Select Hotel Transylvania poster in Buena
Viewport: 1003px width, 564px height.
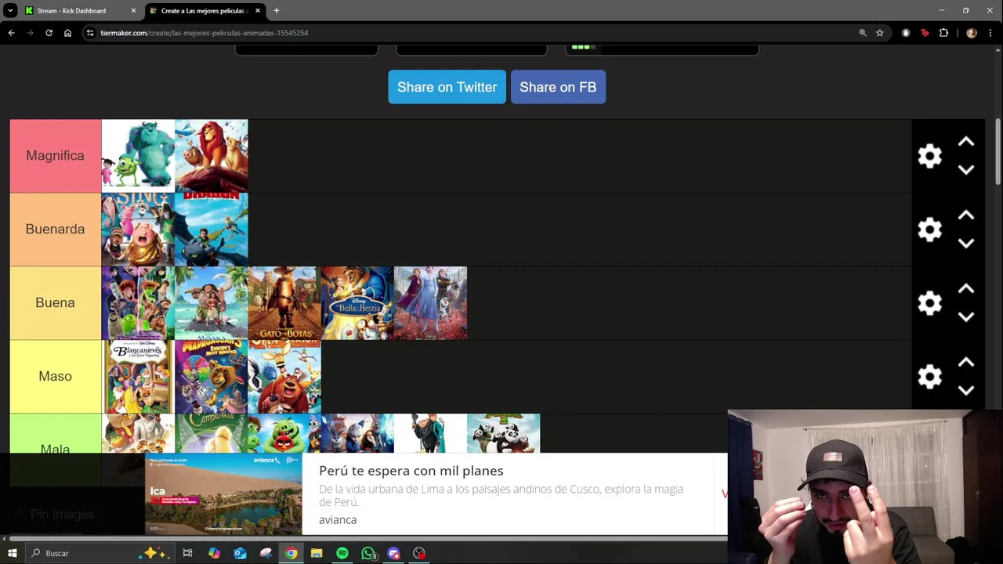[x=138, y=303]
